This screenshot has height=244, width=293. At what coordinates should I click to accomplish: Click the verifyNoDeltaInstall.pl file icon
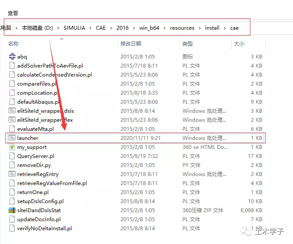pos(12,228)
